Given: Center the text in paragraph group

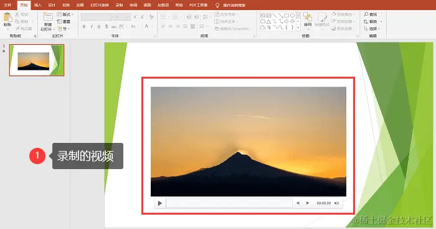Looking at the screenshot, I should point(171,26).
